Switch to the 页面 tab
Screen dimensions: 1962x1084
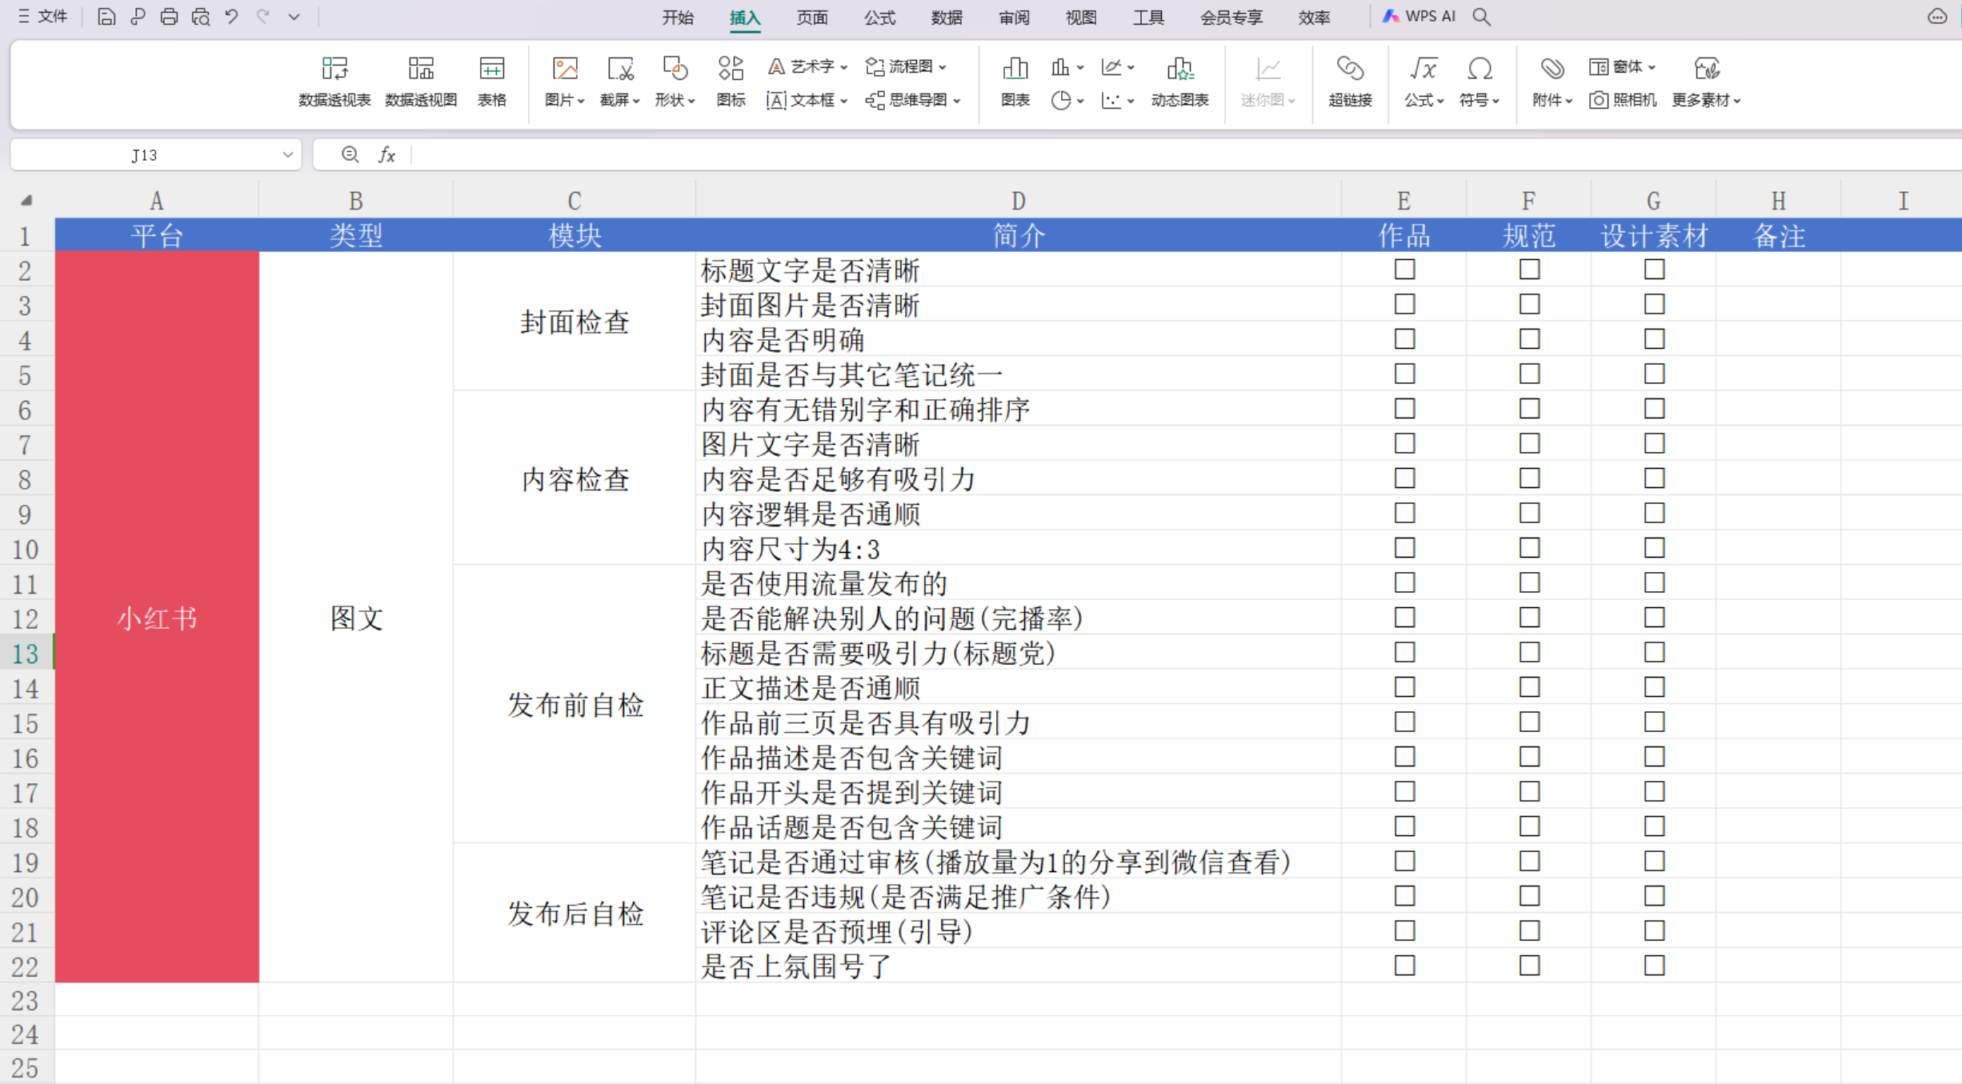tap(811, 17)
